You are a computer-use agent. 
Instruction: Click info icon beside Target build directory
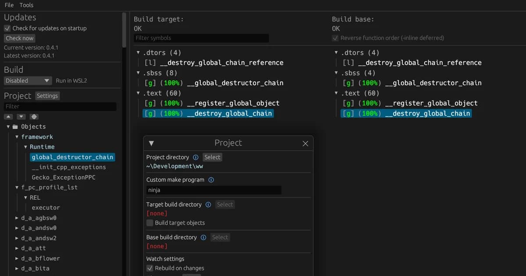pos(208,205)
